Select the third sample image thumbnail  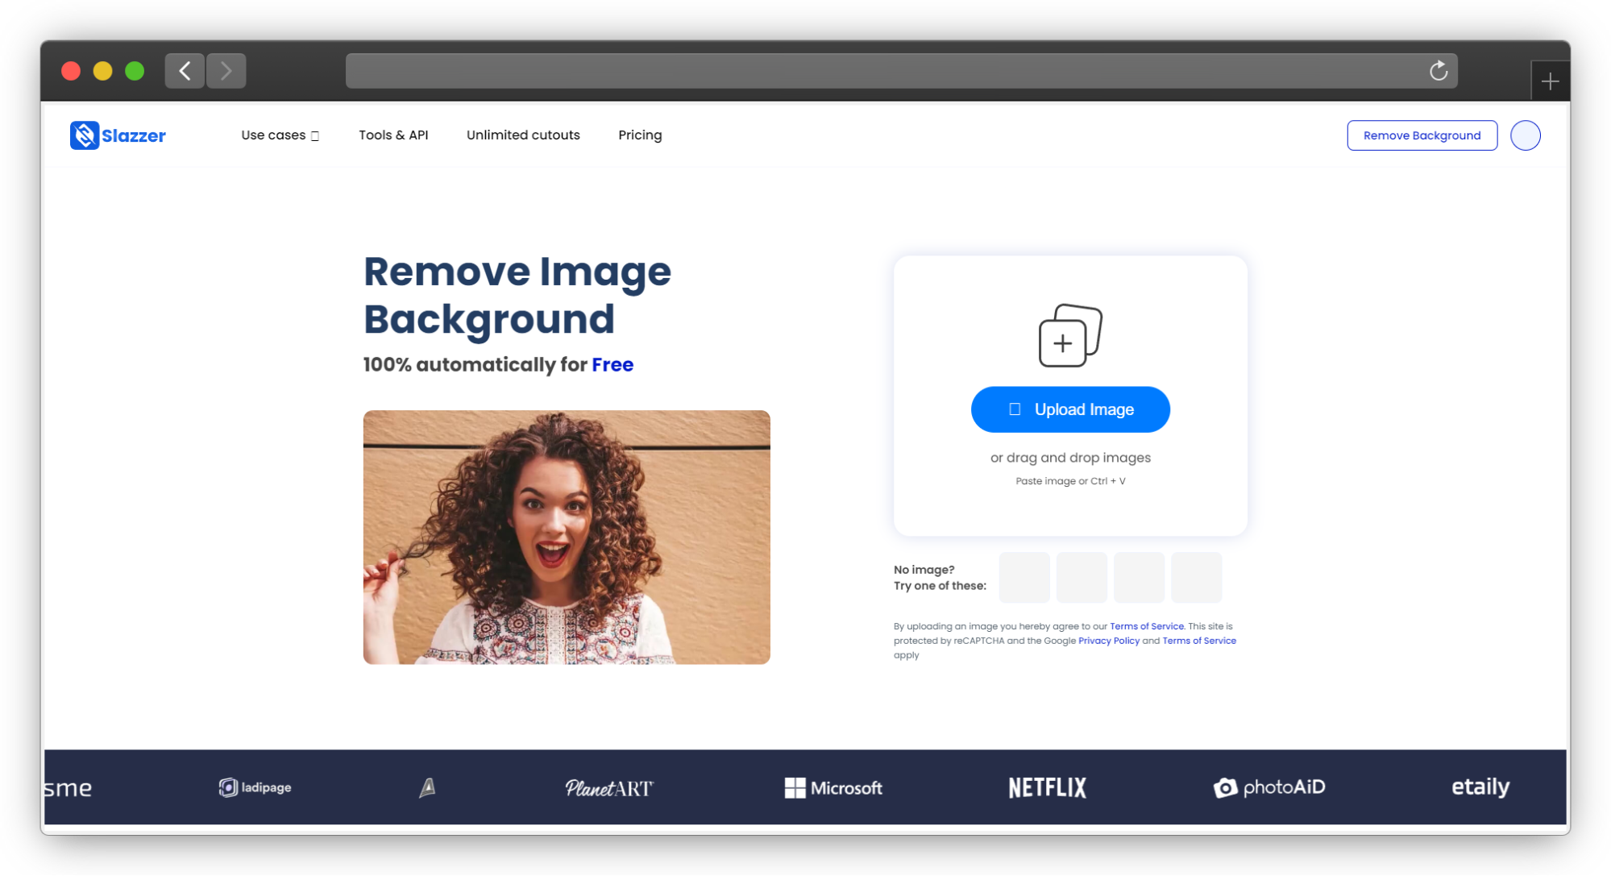point(1139,578)
